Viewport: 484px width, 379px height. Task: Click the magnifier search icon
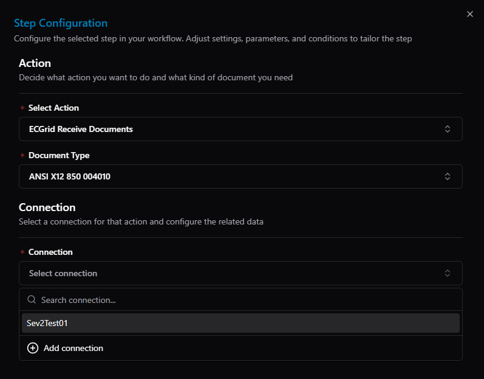32,299
